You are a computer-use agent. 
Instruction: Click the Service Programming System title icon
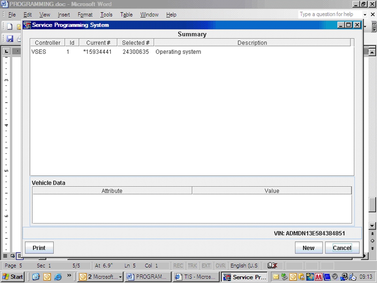[27, 25]
